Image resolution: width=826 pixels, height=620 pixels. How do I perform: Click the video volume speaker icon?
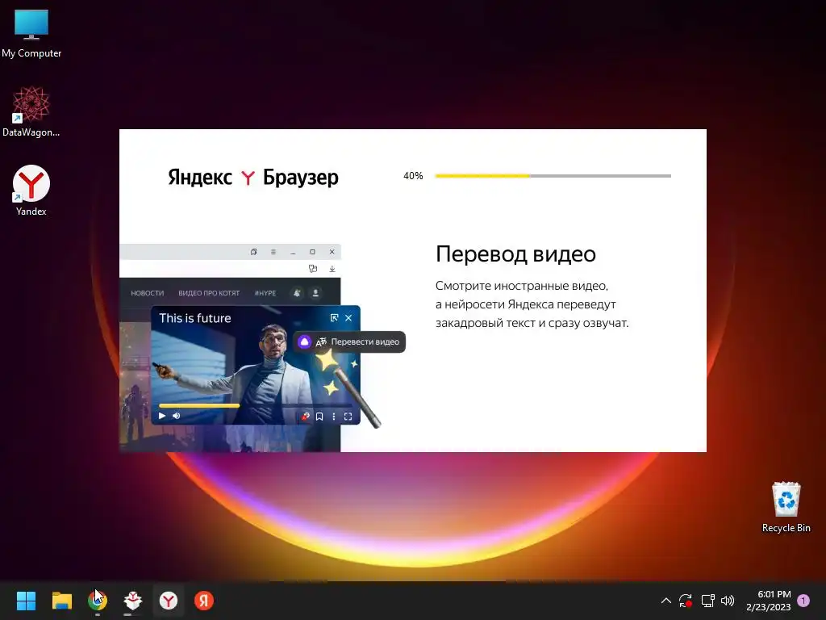[177, 416]
